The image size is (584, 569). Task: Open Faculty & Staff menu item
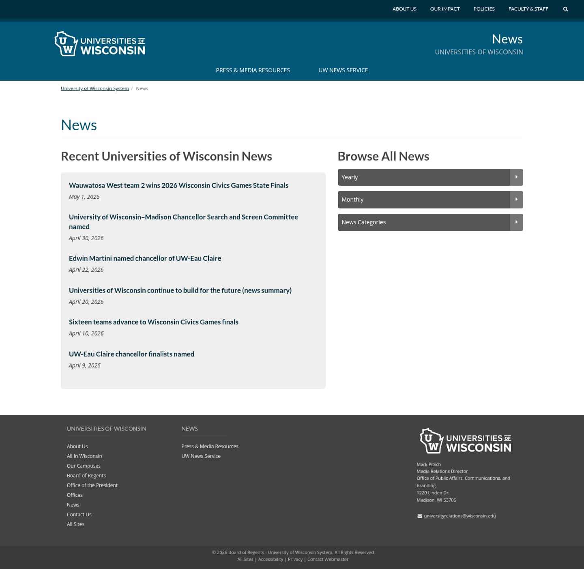[528, 9]
